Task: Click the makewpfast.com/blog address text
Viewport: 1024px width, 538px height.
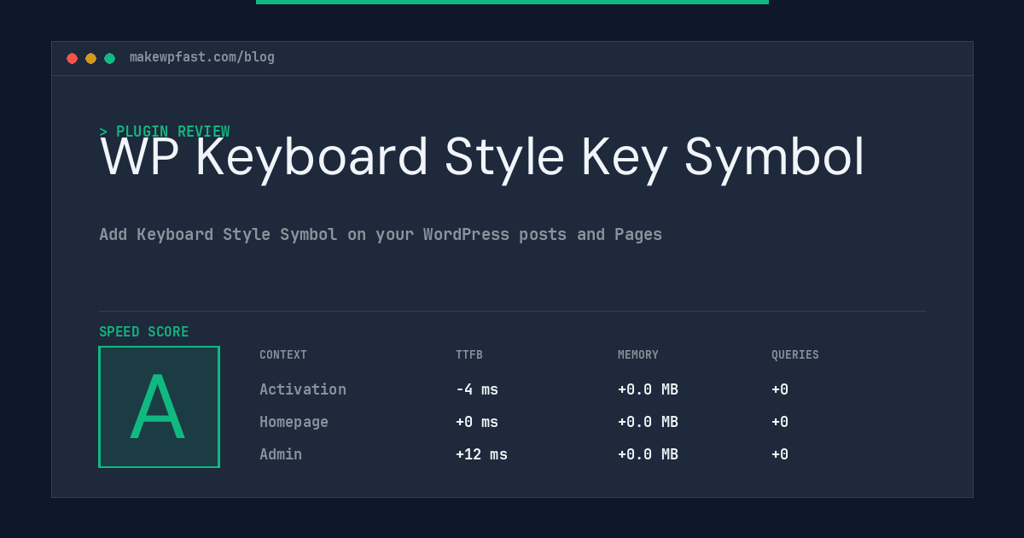Action: click(202, 57)
